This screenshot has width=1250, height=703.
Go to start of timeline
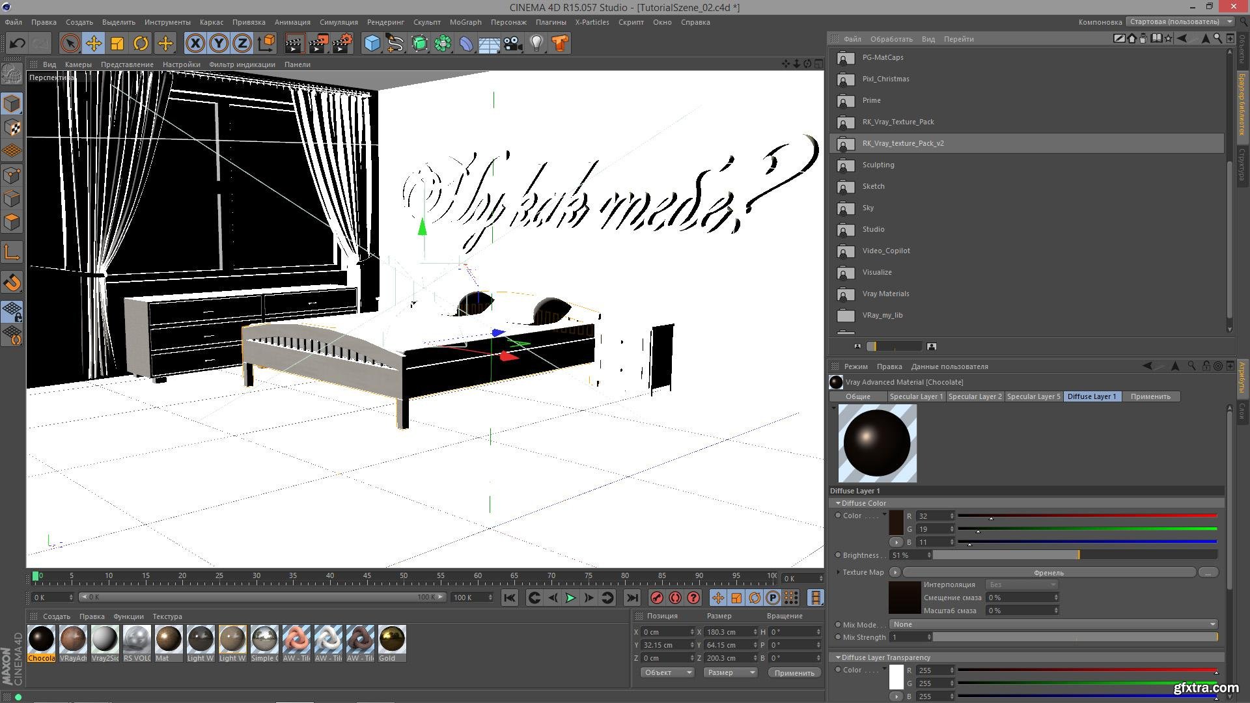click(x=510, y=598)
